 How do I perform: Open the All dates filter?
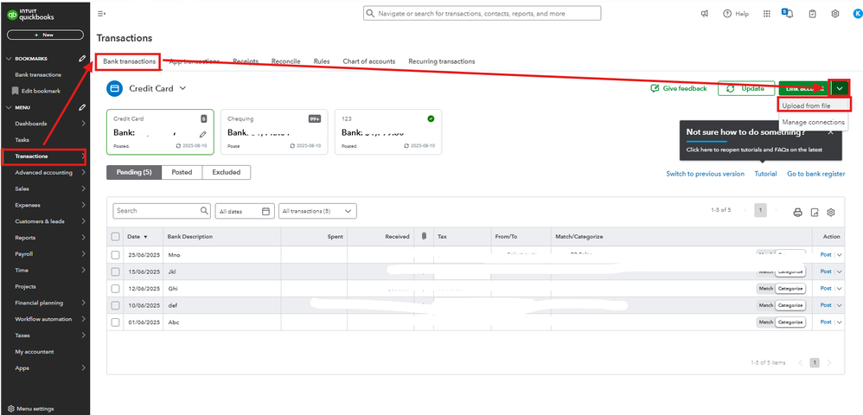(245, 211)
